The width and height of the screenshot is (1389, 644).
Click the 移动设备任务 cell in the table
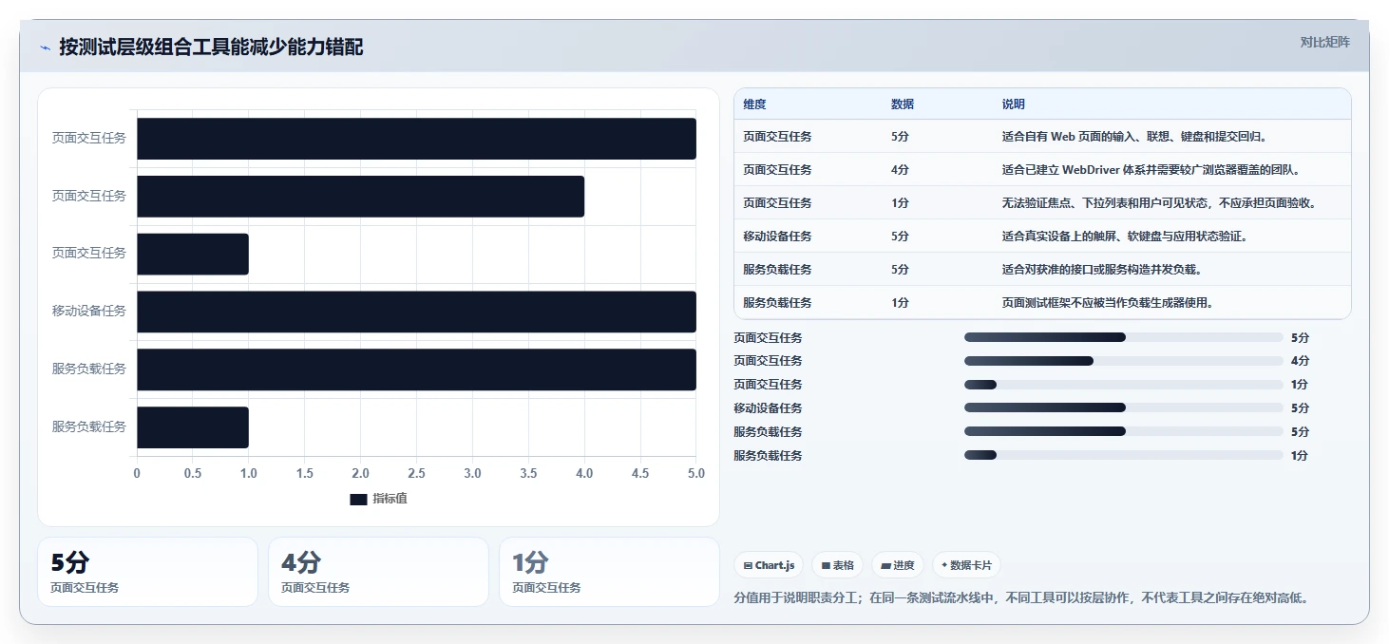(777, 237)
